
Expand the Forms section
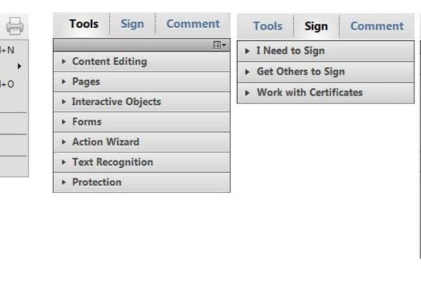[86, 122]
